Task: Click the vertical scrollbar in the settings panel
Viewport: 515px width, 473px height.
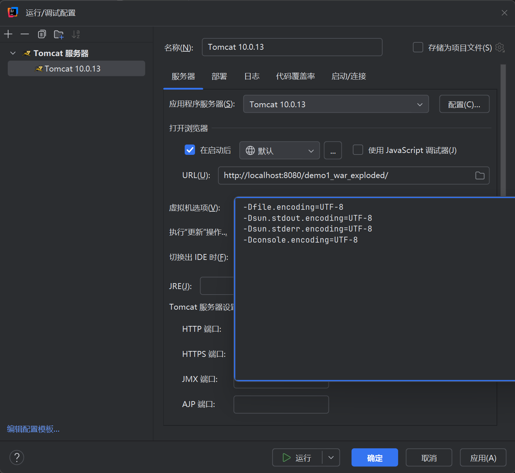Action: click(x=503, y=131)
